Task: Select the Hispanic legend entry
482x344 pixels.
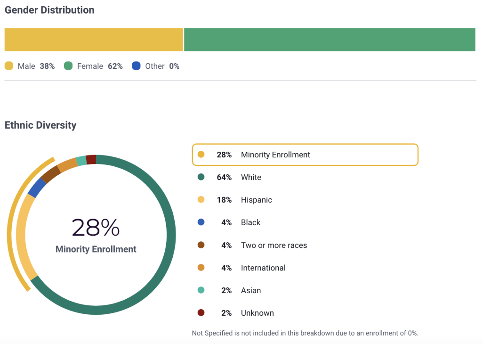Action: tap(305, 200)
